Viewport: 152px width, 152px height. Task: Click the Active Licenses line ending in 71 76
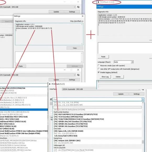34,28
